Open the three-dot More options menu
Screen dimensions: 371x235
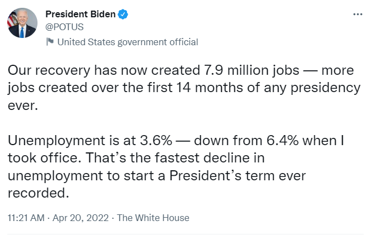coord(358,15)
